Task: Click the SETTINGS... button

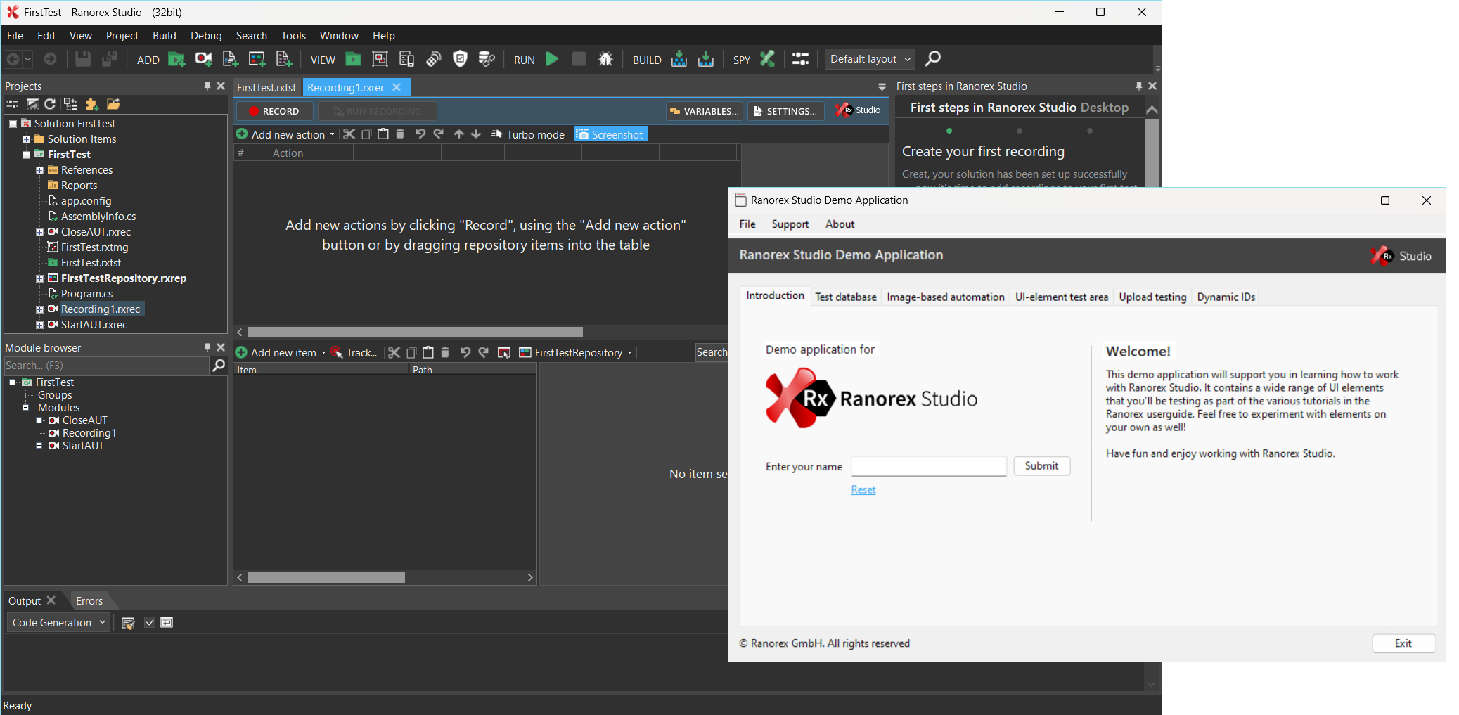Action: (785, 111)
